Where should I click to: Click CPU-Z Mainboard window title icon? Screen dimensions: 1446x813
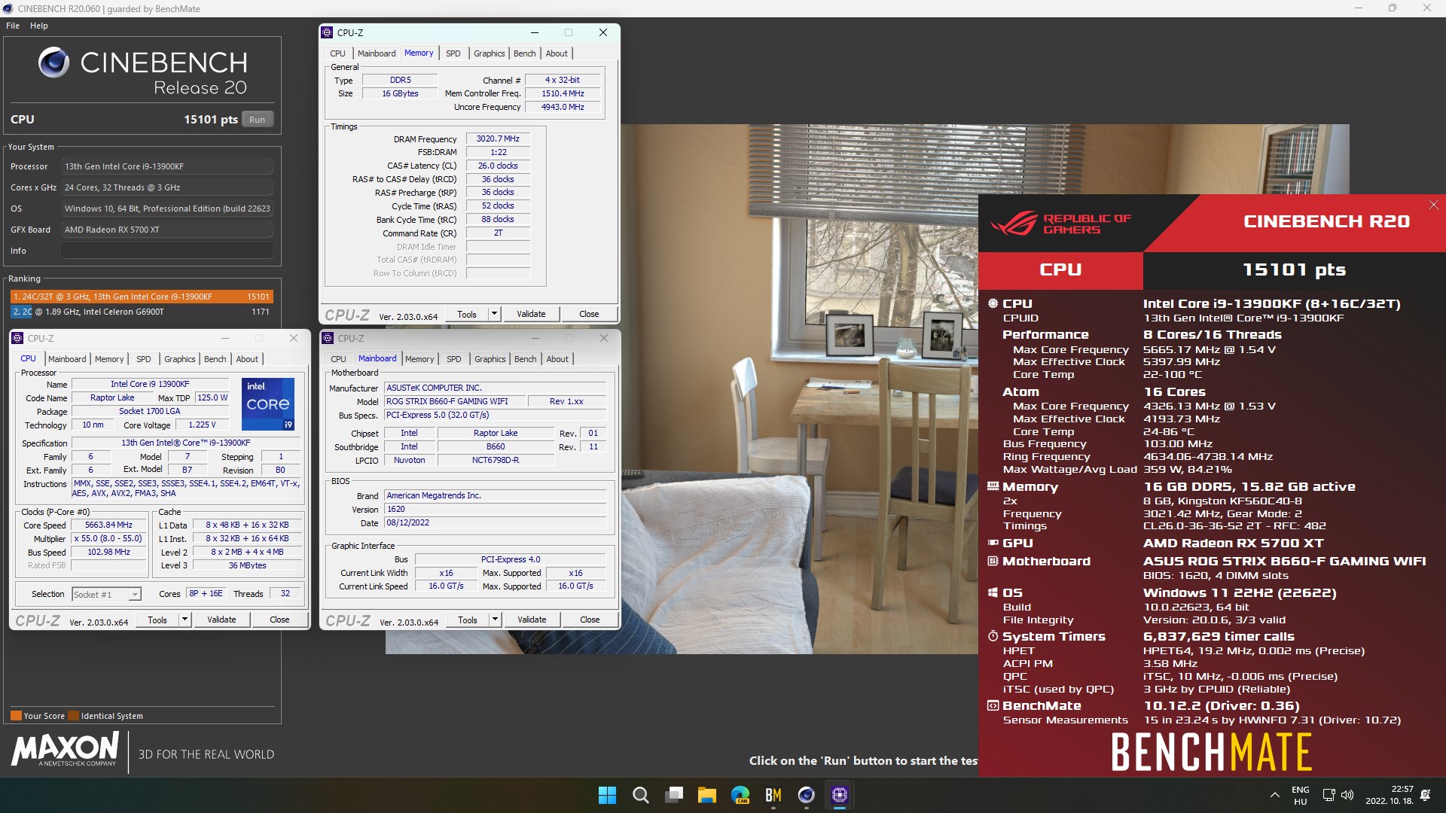(x=328, y=338)
